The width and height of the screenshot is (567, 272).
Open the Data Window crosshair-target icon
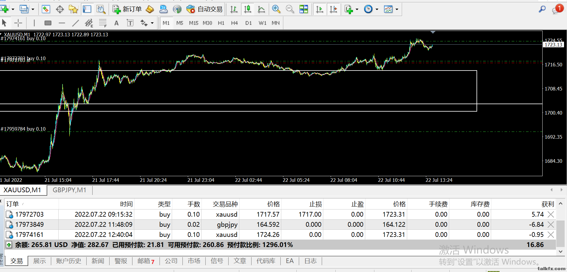tap(60, 9)
